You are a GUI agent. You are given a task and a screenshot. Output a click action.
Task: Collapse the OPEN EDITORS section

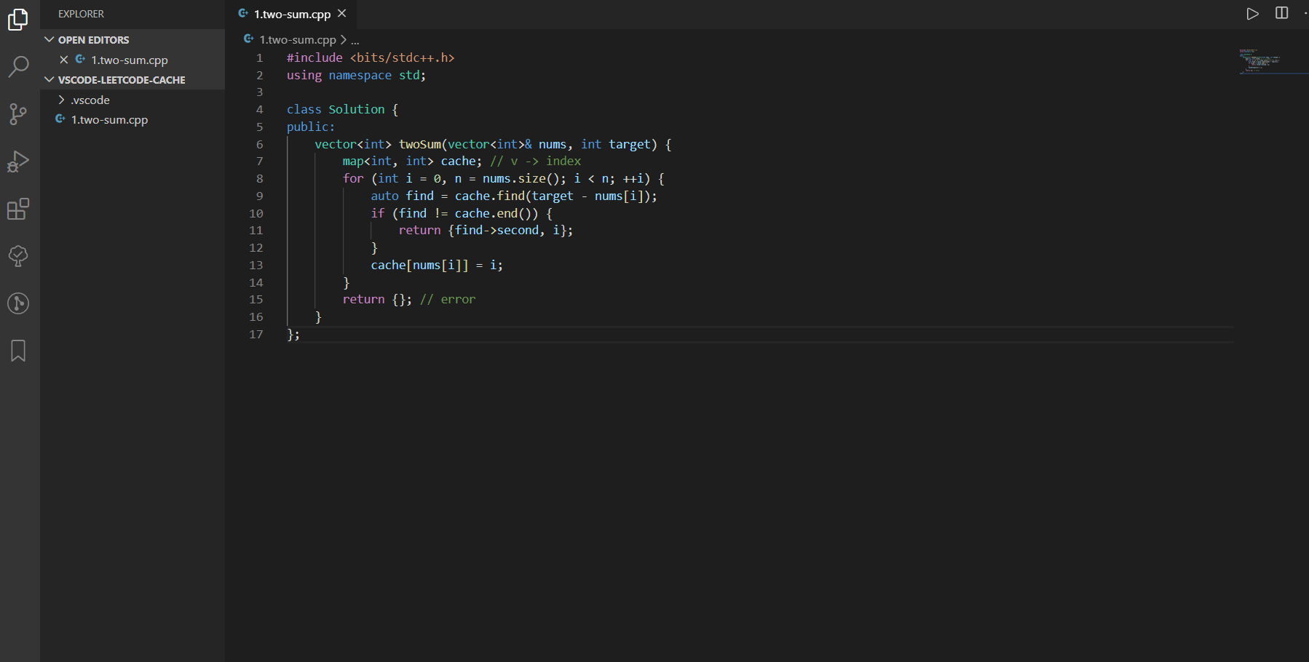49,39
